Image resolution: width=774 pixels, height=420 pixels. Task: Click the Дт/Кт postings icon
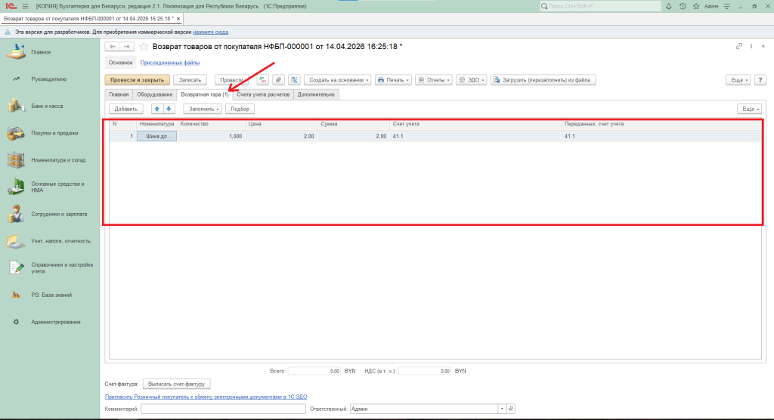[263, 79]
